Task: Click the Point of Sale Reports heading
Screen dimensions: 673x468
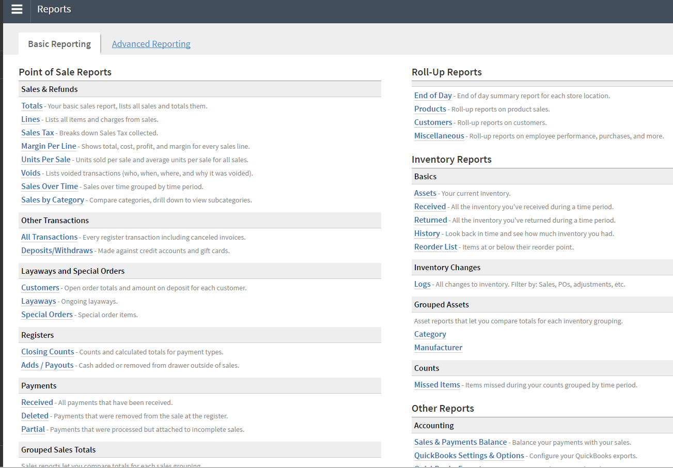Action: (65, 72)
